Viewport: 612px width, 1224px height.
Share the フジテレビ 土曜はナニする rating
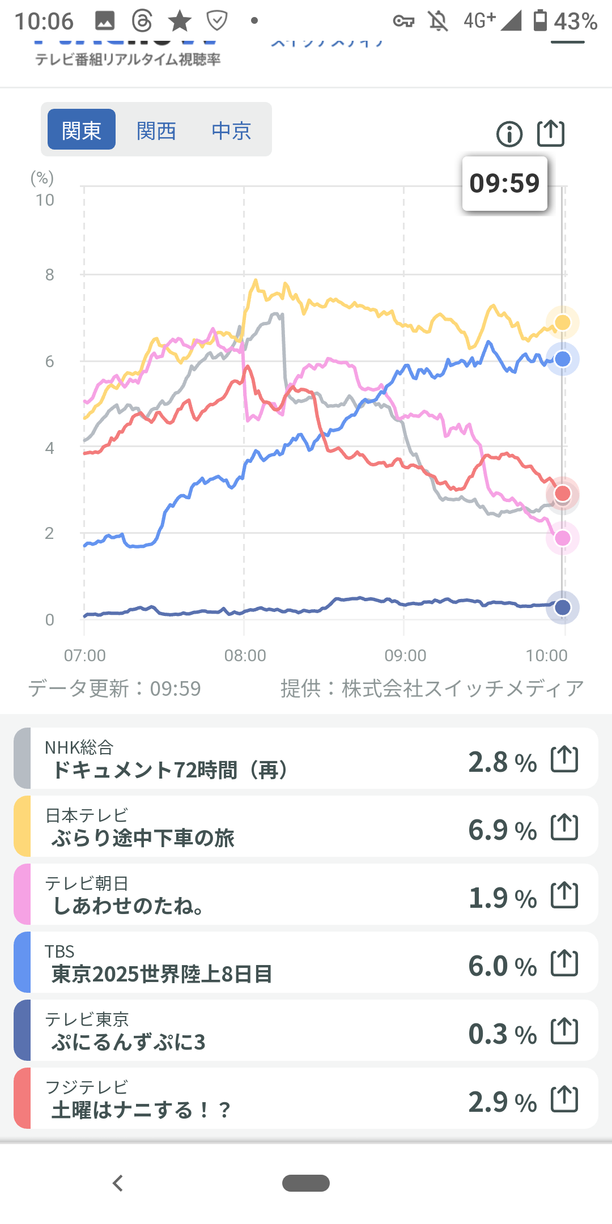564,1099
